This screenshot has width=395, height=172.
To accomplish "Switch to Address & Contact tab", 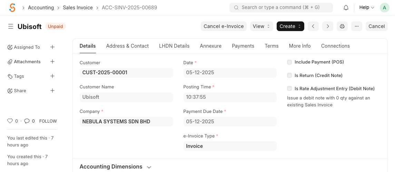I will [x=127, y=46].
